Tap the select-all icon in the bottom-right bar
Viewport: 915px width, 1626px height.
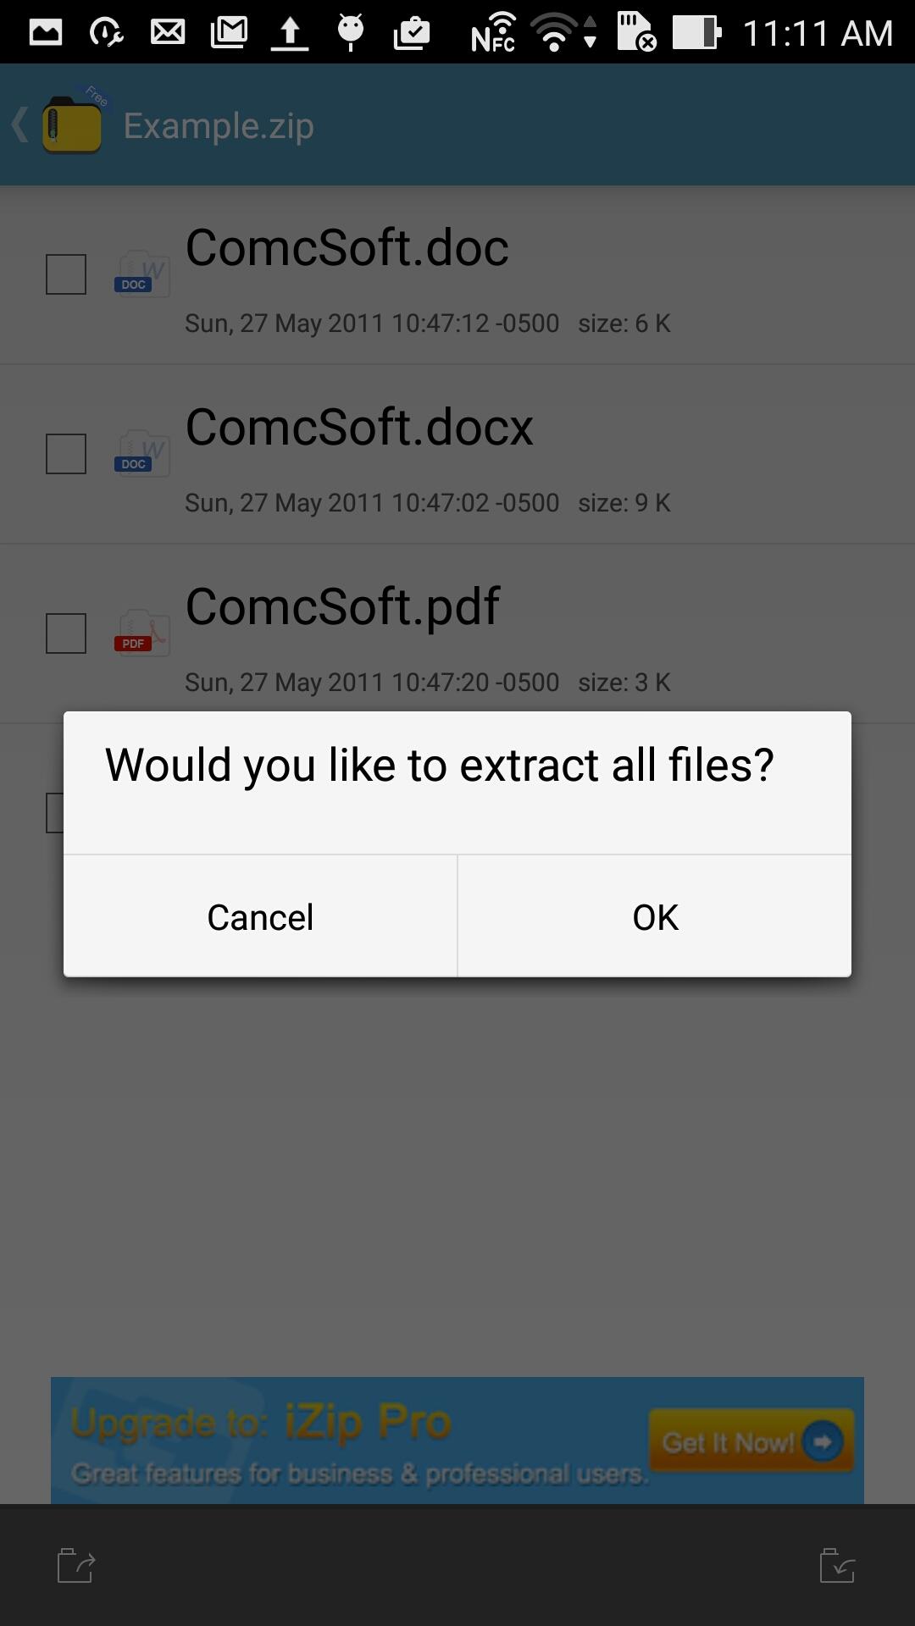pos(837,1565)
